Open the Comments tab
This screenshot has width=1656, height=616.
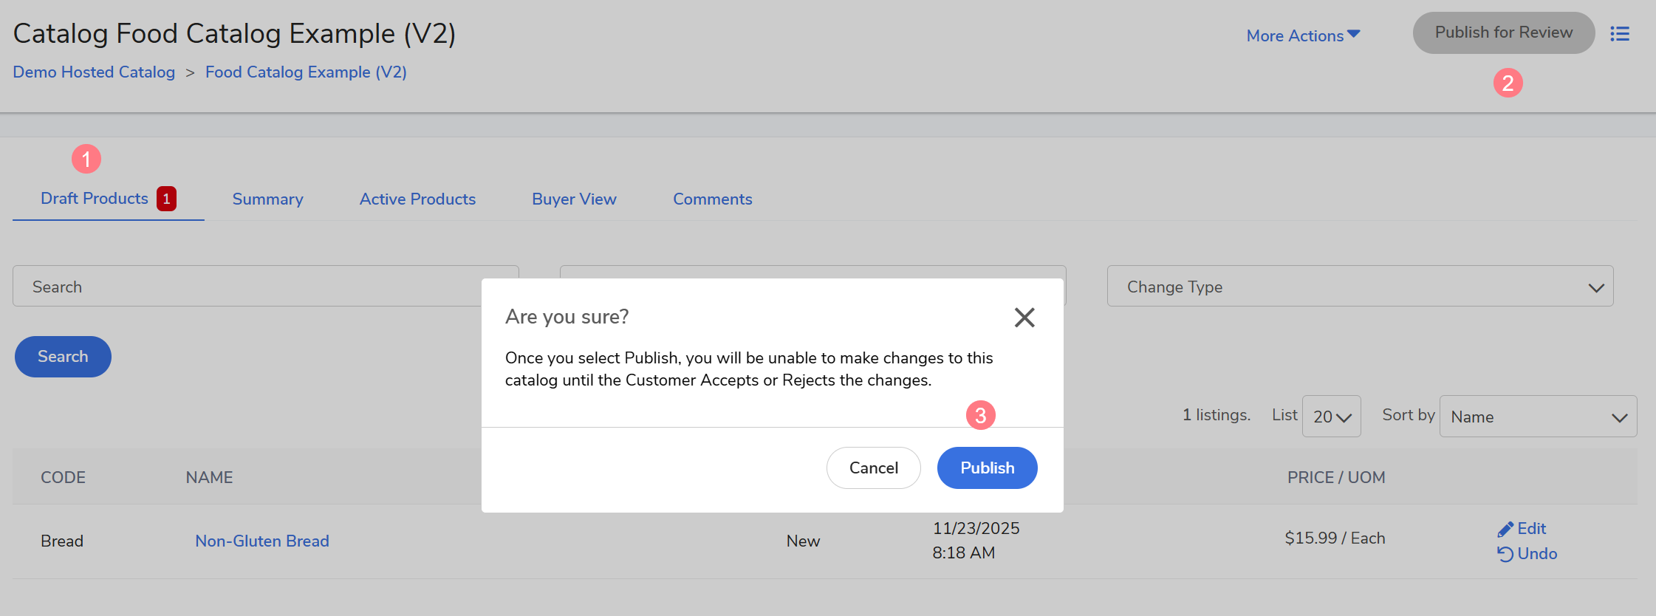pos(712,199)
